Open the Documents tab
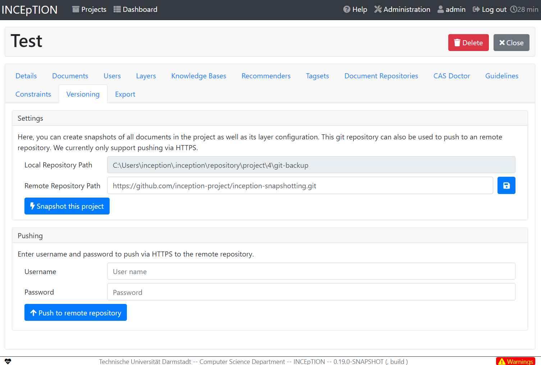This screenshot has width=541, height=365. (x=70, y=76)
